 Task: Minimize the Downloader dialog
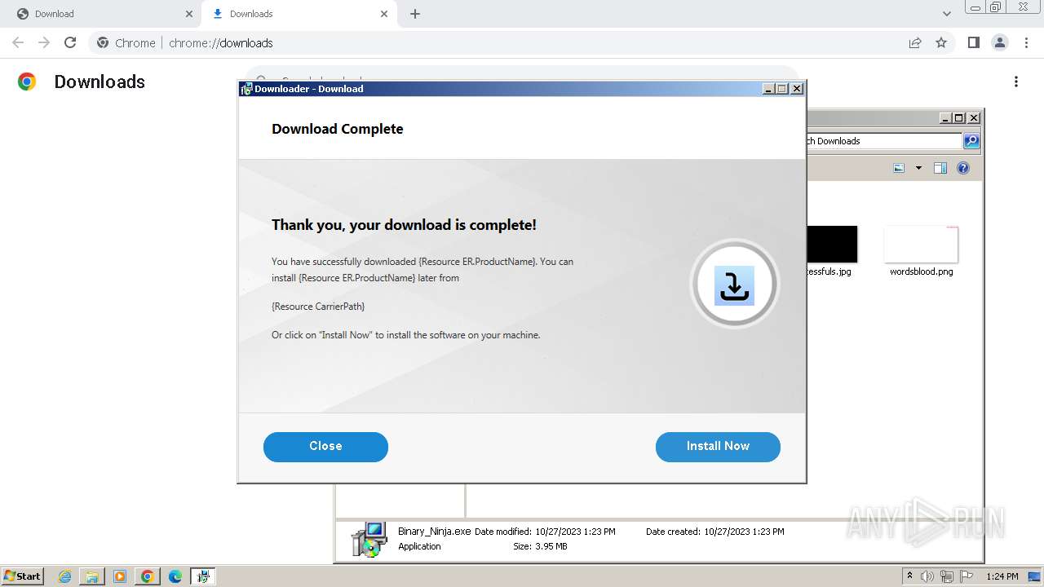coord(768,89)
